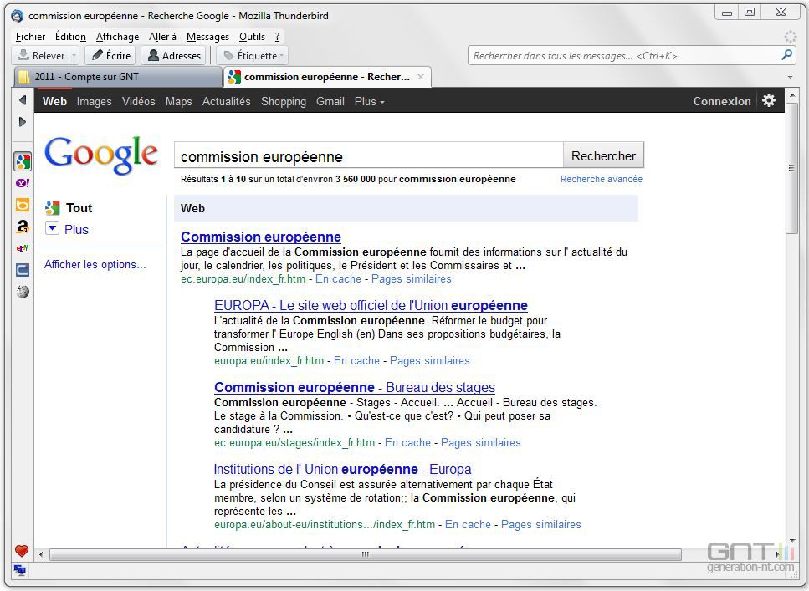The width and height of the screenshot is (809, 591).
Task: Click the red heart icon in sidebar
Action: click(x=22, y=551)
